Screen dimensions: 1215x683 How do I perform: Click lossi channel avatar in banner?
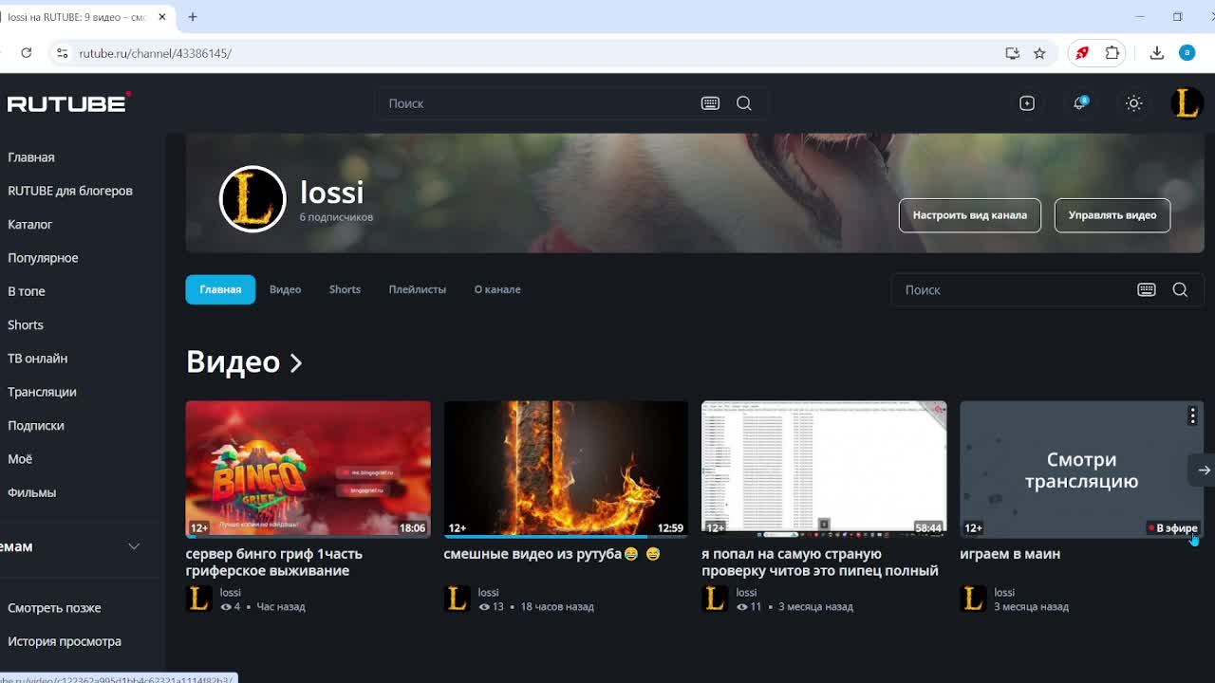(x=252, y=199)
